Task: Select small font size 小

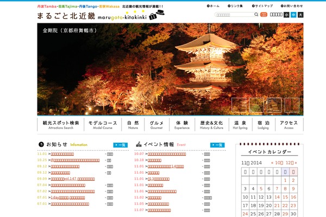Action: click(x=286, y=15)
